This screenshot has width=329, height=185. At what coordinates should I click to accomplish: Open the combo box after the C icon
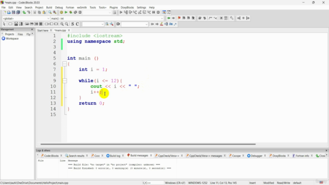[93, 24]
